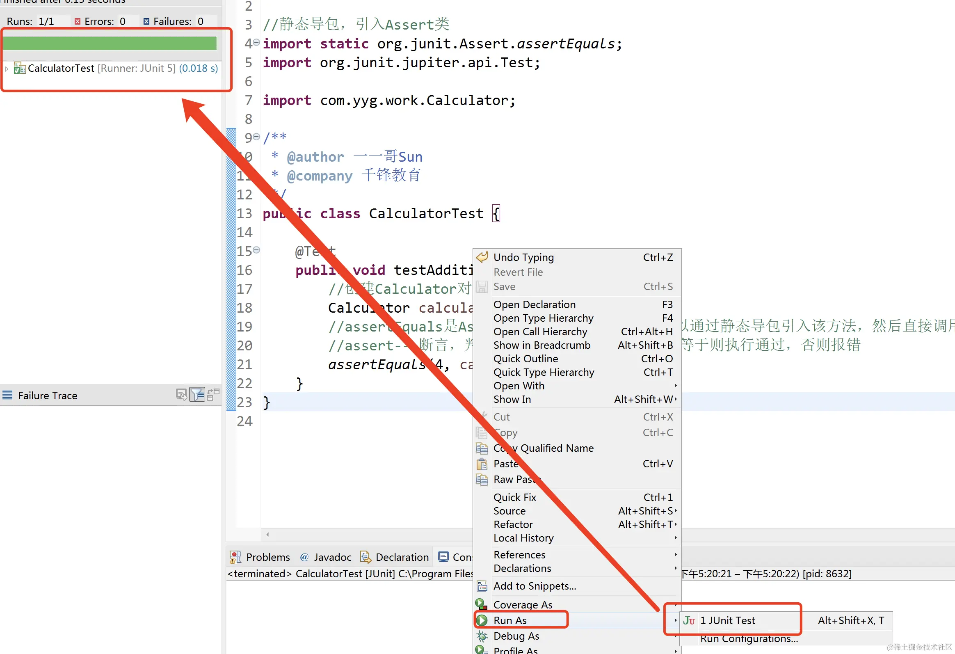
Task: Click line number 24 in gutter
Action: [x=245, y=421]
